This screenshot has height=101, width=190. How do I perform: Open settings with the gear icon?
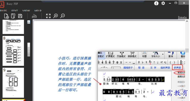(x=163, y=3)
